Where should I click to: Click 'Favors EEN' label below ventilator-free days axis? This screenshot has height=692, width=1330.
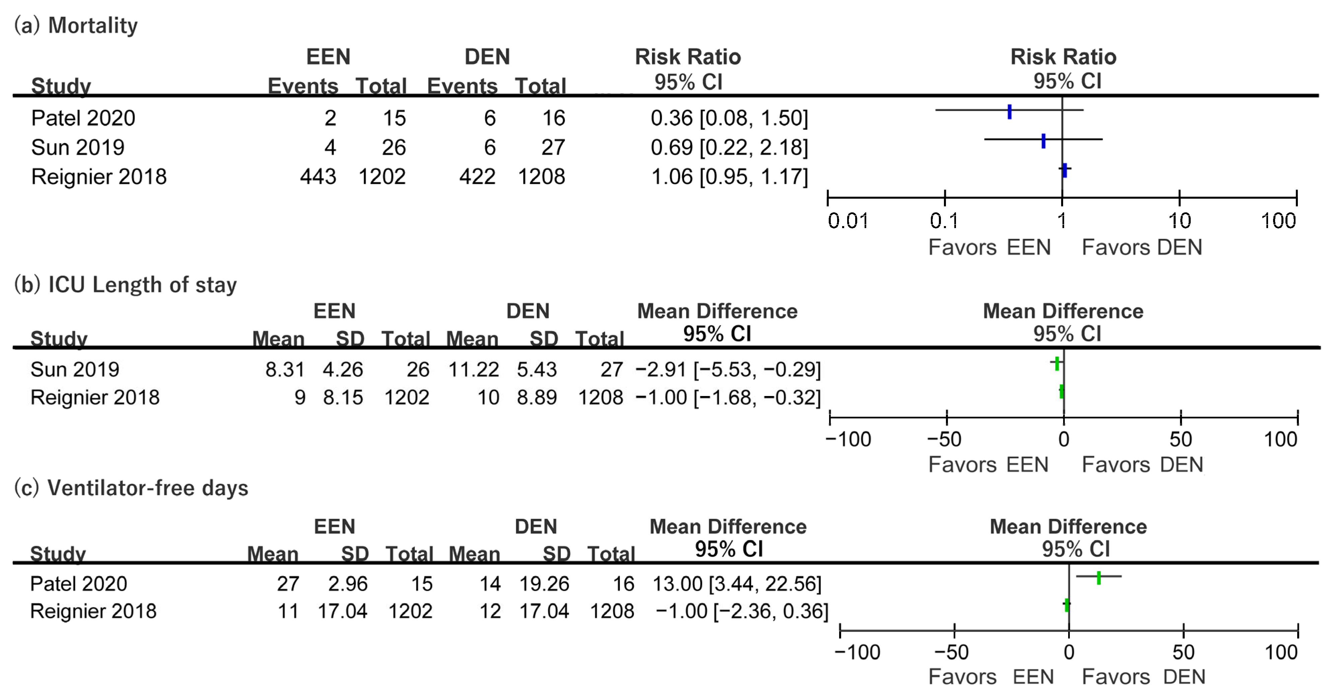point(990,676)
